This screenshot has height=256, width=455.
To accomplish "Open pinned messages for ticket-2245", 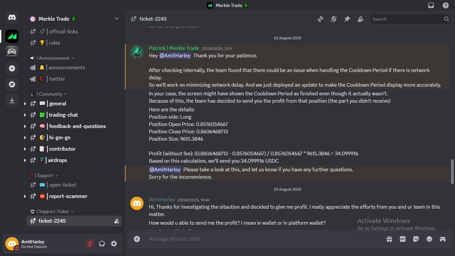I will (x=347, y=19).
